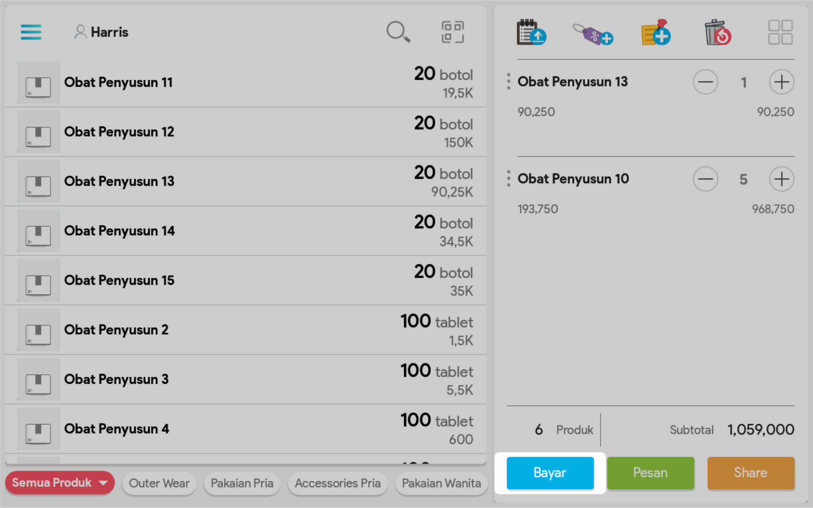Clear the cart with the trash icon
This screenshot has height=508, width=813.
pyautogui.click(x=718, y=32)
